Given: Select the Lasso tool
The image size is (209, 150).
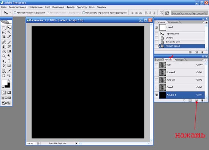Looking at the screenshot, I should pyautogui.click(x=4, y=32).
